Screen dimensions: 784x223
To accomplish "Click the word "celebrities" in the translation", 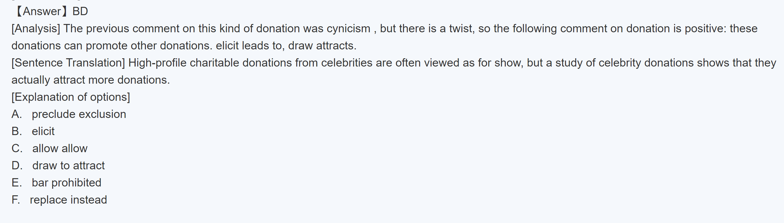I will click(x=347, y=63).
